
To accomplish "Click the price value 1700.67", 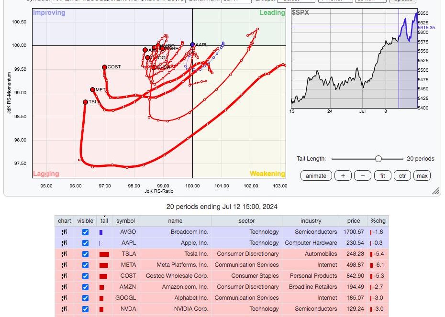I will tap(353, 232).
